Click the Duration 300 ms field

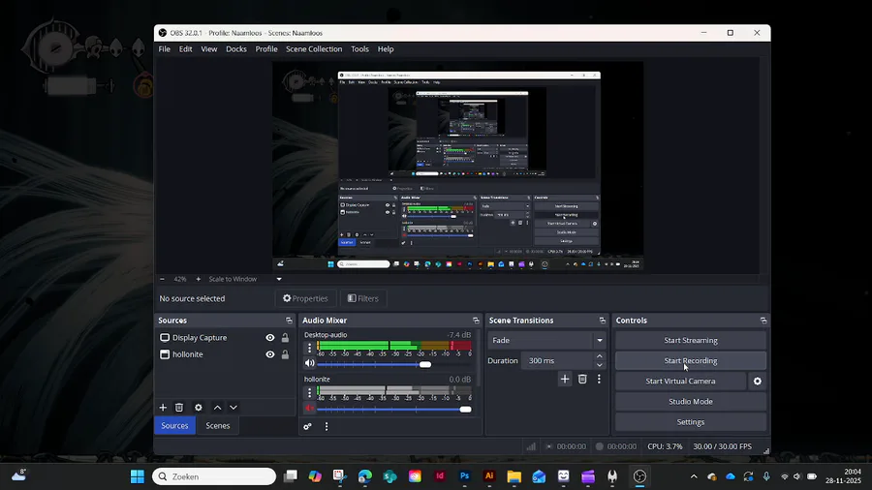click(557, 360)
